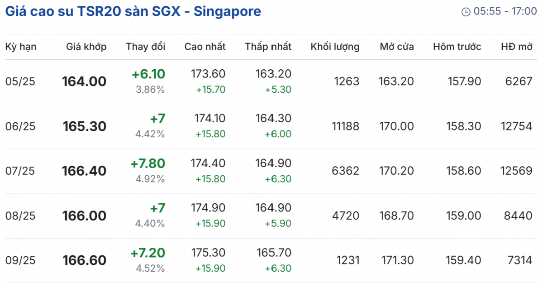
Task: Click the title Giá cao su TSR20 sàn SGX
Action: 133,11
